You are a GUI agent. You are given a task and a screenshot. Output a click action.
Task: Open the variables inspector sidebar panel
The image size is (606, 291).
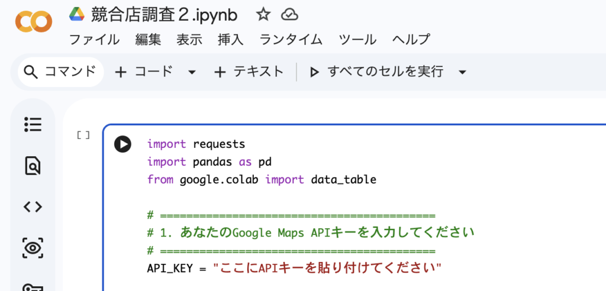tap(33, 247)
